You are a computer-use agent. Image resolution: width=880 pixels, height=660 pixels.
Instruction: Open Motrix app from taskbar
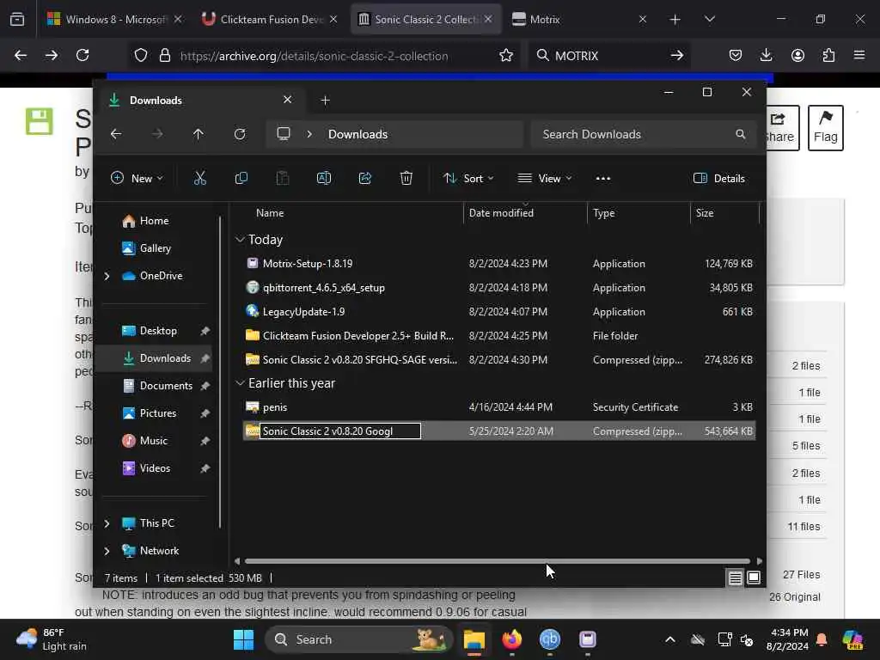pos(588,639)
